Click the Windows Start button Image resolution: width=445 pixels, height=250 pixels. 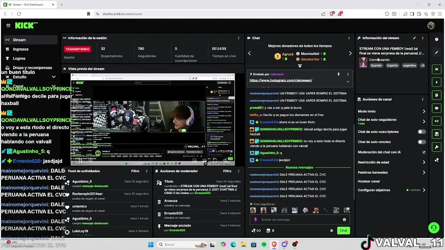pyautogui.click(x=151, y=244)
